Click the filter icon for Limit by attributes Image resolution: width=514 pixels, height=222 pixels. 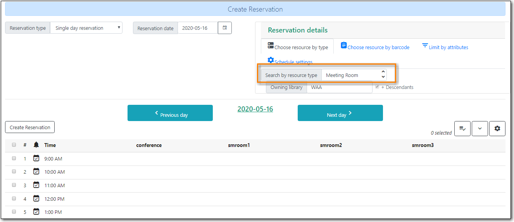(425, 45)
